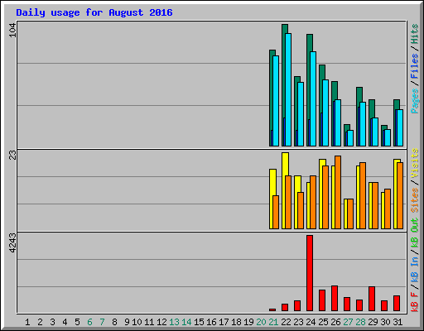Click green weekend day 14 label
Viewport: 424px width, 331px height.
[186, 322]
